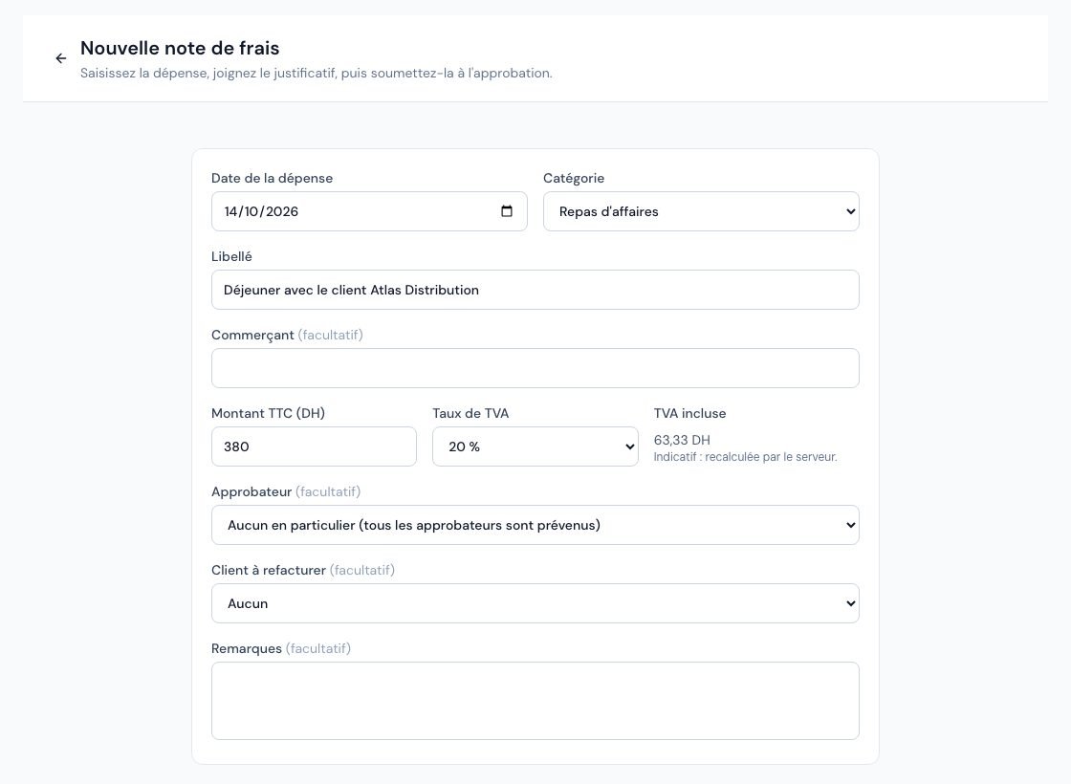
Task: Go back using the left arrow icon
Action: coord(61,58)
